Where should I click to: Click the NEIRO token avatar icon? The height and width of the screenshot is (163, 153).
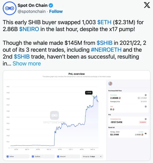(x=110, y=84)
